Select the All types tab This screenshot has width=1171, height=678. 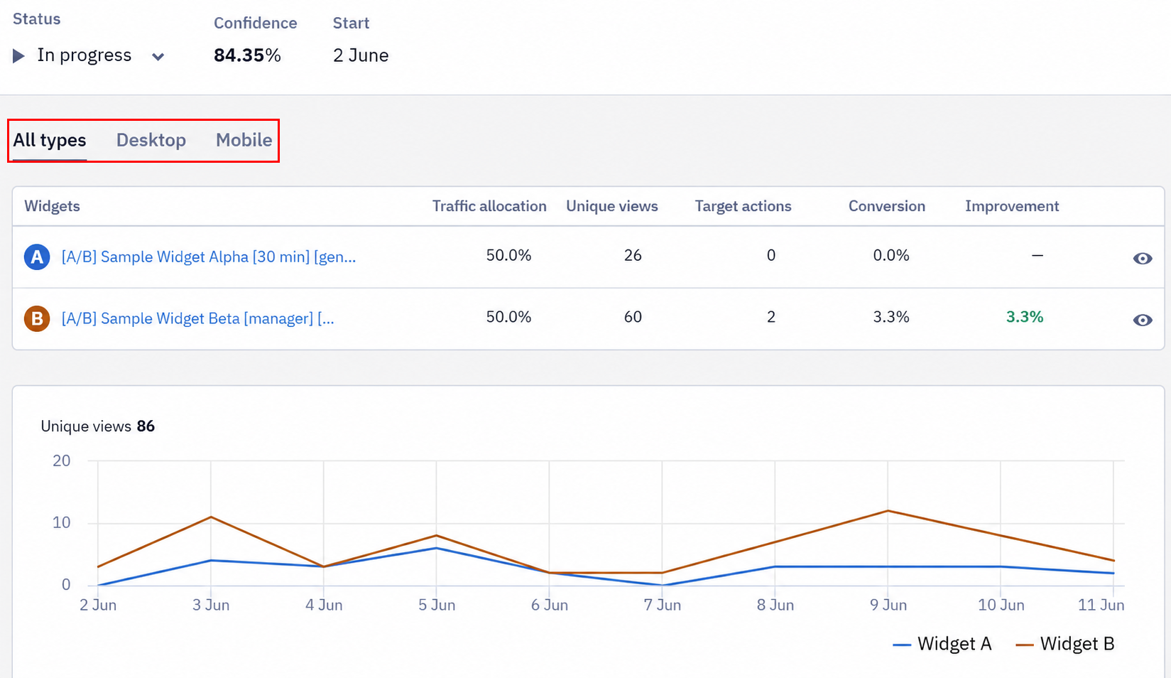50,140
